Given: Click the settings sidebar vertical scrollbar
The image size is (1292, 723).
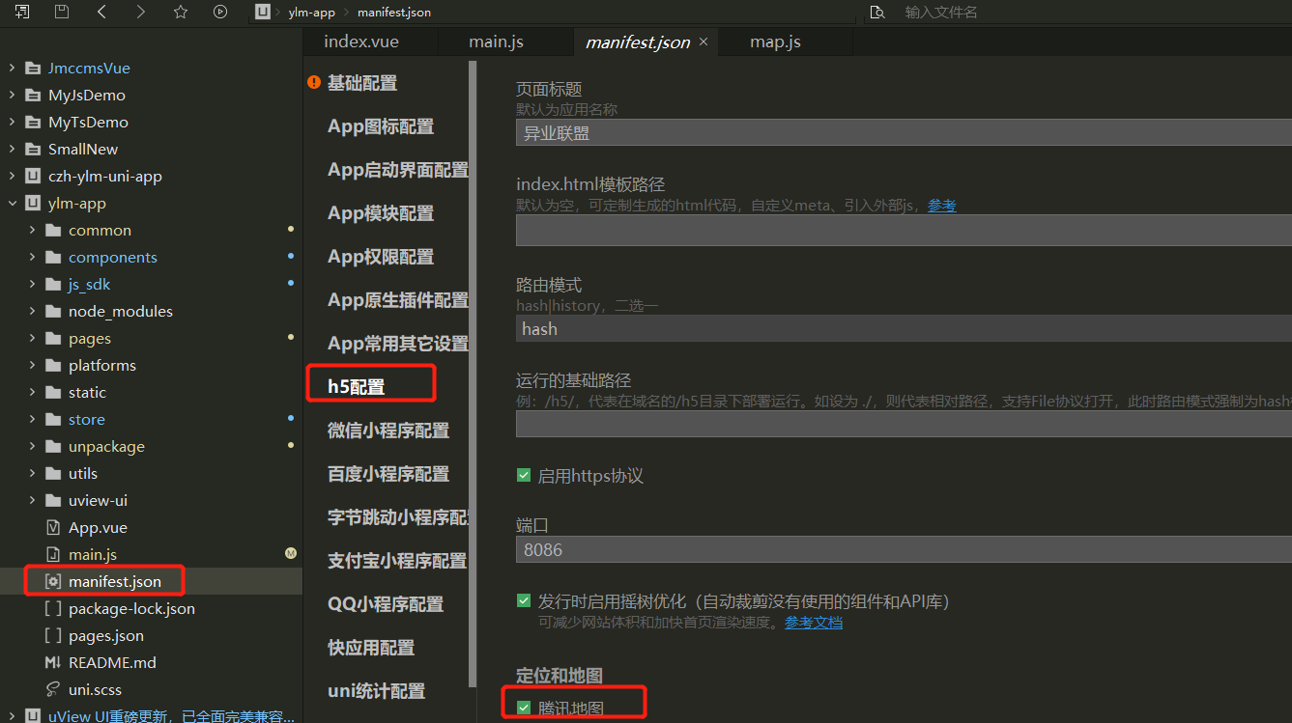Looking at the screenshot, I should pos(473,373).
